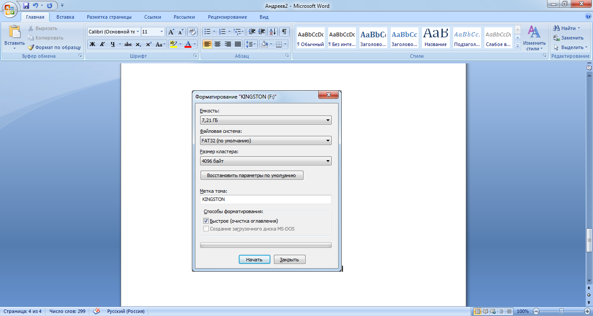The image size is (593, 316).
Task: Open the Вставка ribbon tab
Action: point(65,17)
